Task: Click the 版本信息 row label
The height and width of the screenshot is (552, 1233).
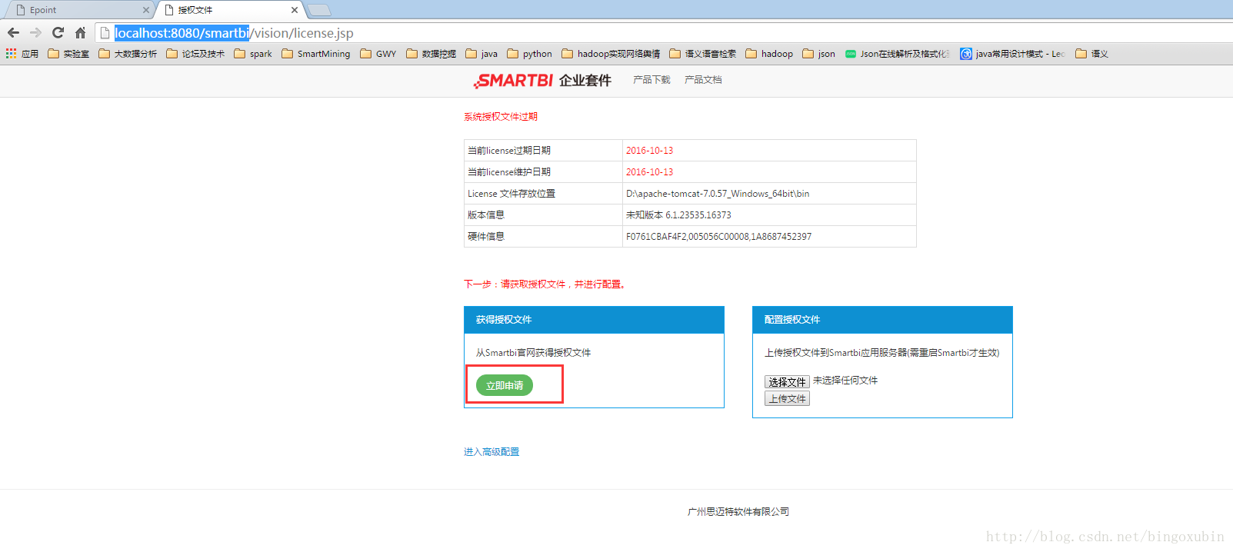Action: 486,215
